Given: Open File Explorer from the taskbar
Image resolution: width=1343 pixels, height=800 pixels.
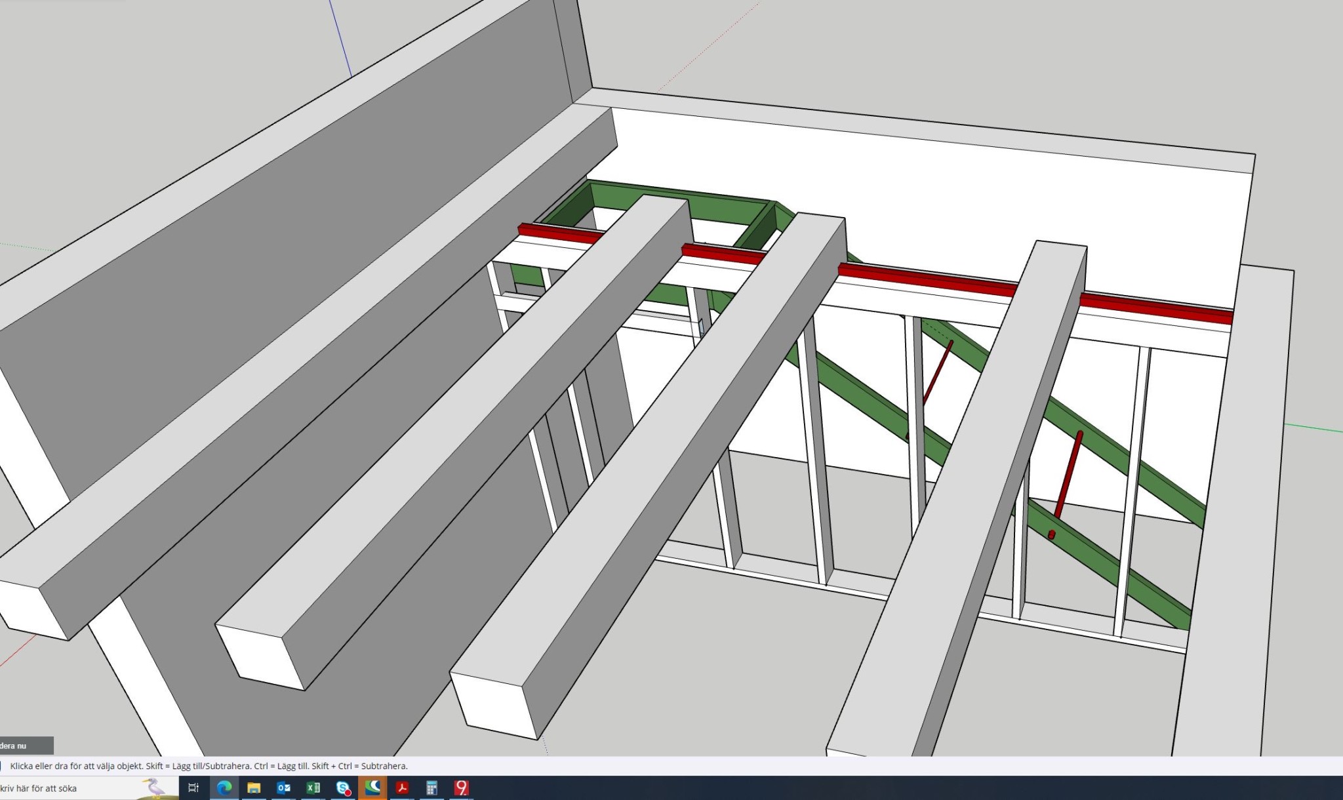Looking at the screenshot, I should coord(254,788).
